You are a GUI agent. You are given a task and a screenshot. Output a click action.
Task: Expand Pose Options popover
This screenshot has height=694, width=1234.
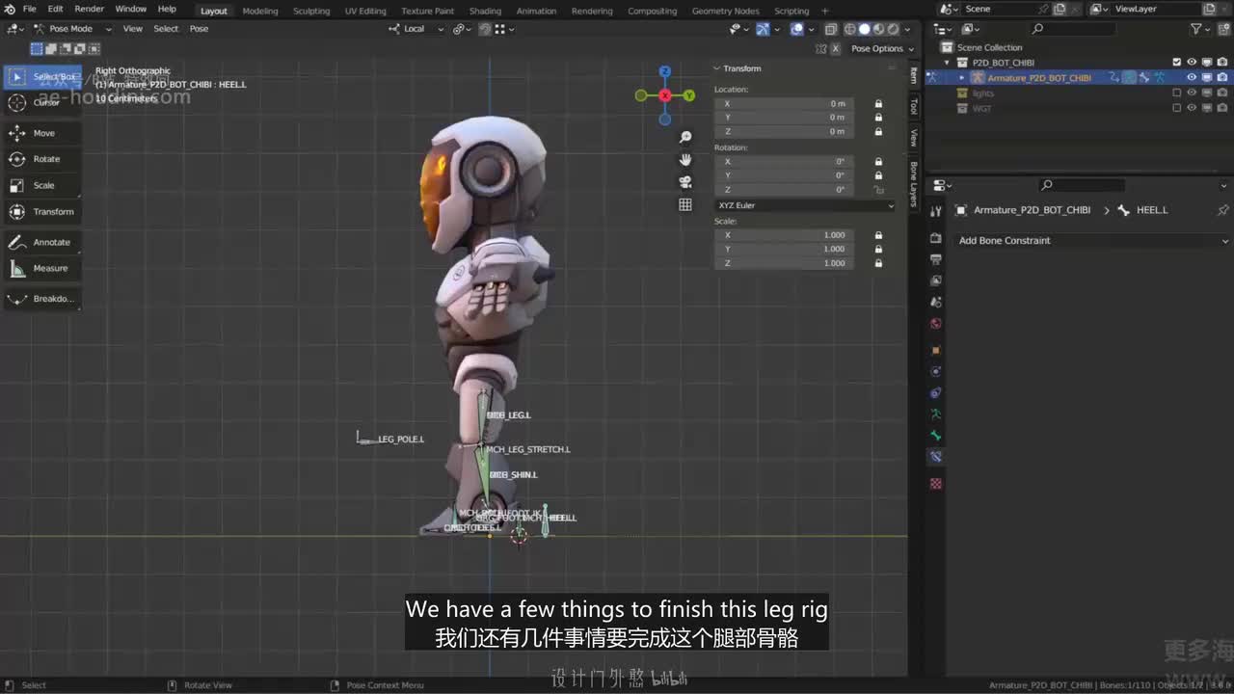point(882,48)
